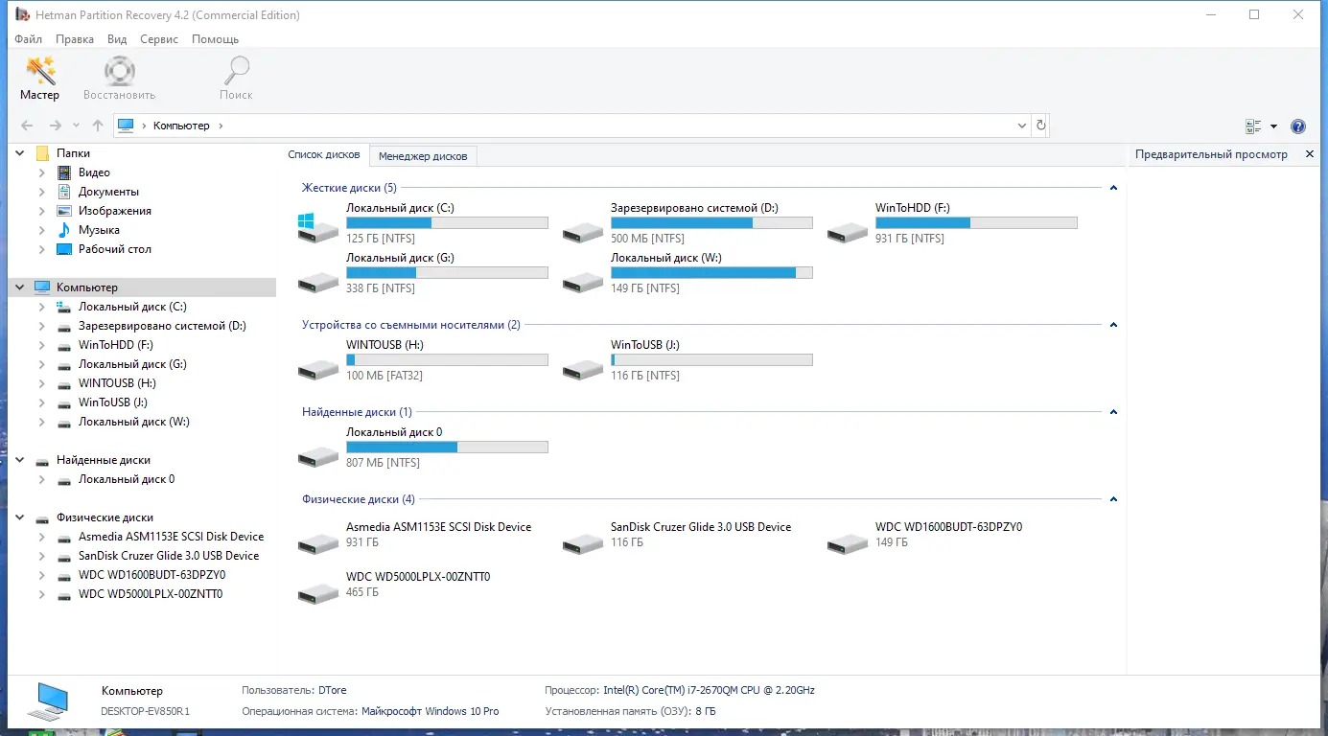The height and width of the screenshot is (736, 1328).
Task: Select Локальный диск 0 in the tree
Action: [x=127, y=479]
